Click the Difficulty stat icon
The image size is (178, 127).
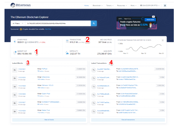[67, 53]
